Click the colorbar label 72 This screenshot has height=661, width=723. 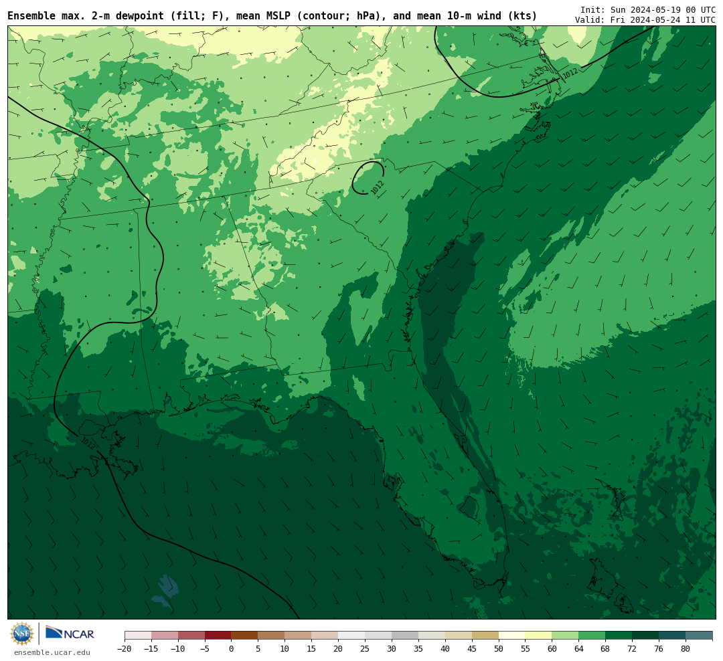(632, 649)
